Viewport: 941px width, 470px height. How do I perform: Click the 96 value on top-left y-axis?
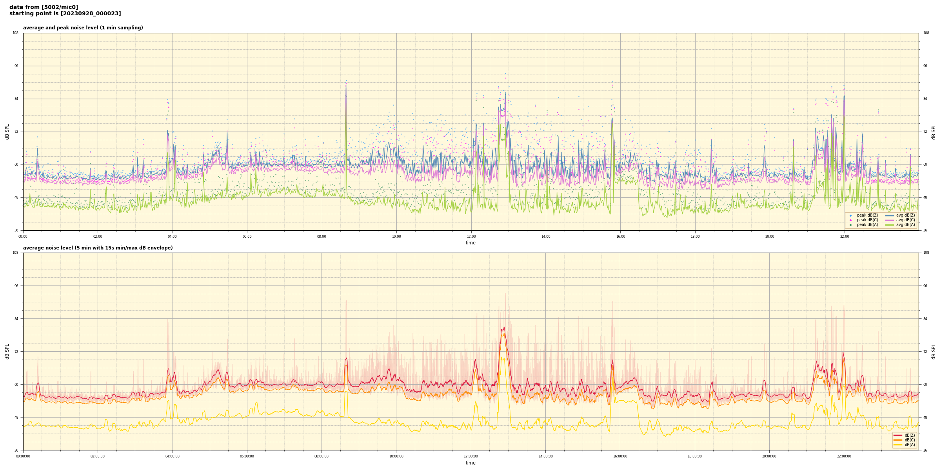(x=16, y=66)
